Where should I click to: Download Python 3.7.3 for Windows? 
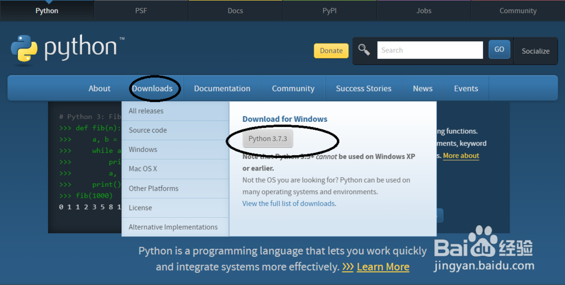268,139
